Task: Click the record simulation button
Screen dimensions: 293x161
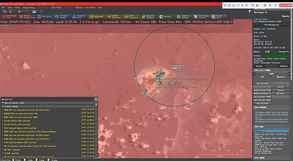Action: click(x=26, y=12)
